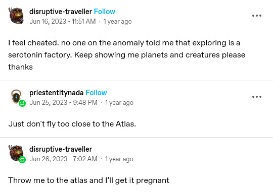This screenshot has width=273, height=192.
Task: Open disruptive-traveller's username on the last reblog
Action: coord(61,149)
